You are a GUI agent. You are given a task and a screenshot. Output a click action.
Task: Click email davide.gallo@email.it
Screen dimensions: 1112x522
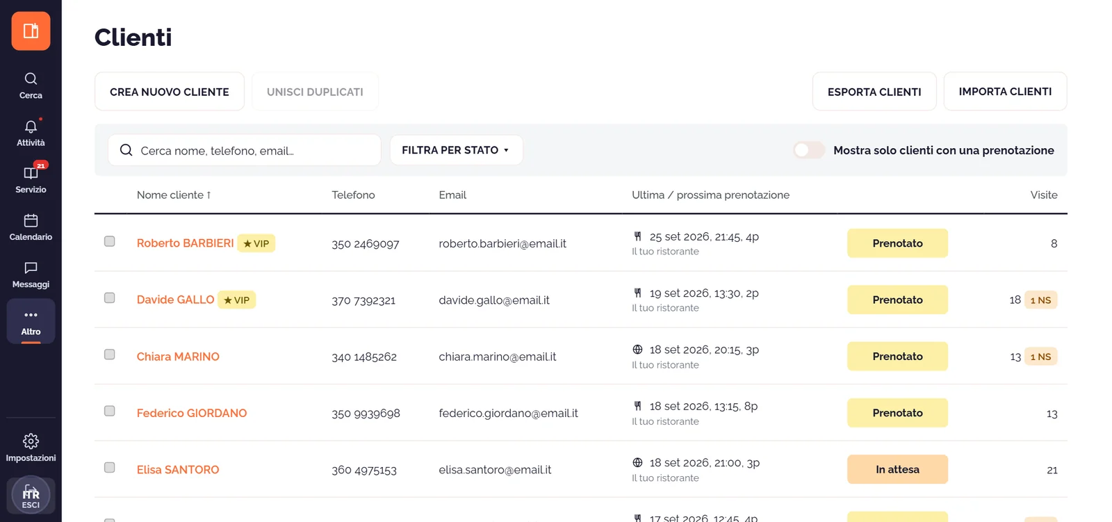point(494,300)
